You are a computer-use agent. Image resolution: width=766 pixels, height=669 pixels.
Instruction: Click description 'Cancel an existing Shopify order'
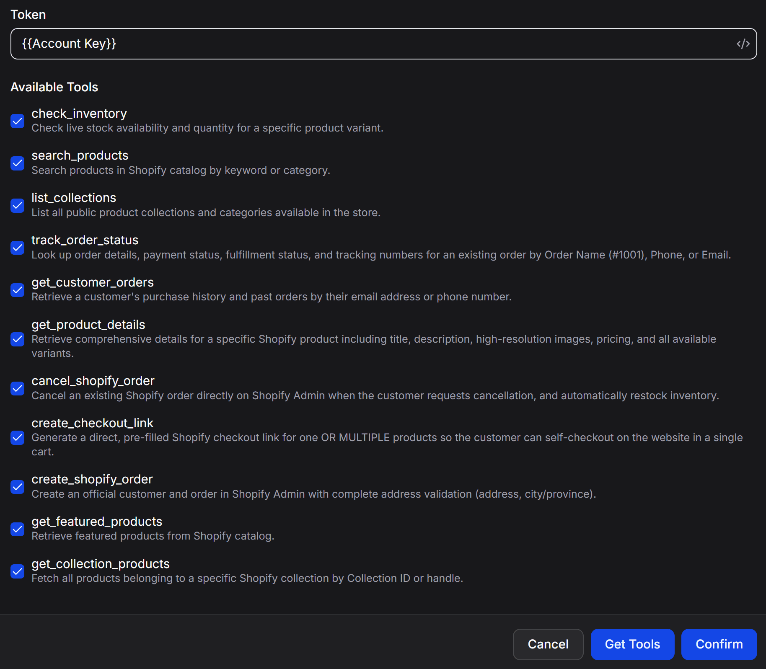[375, 396]
